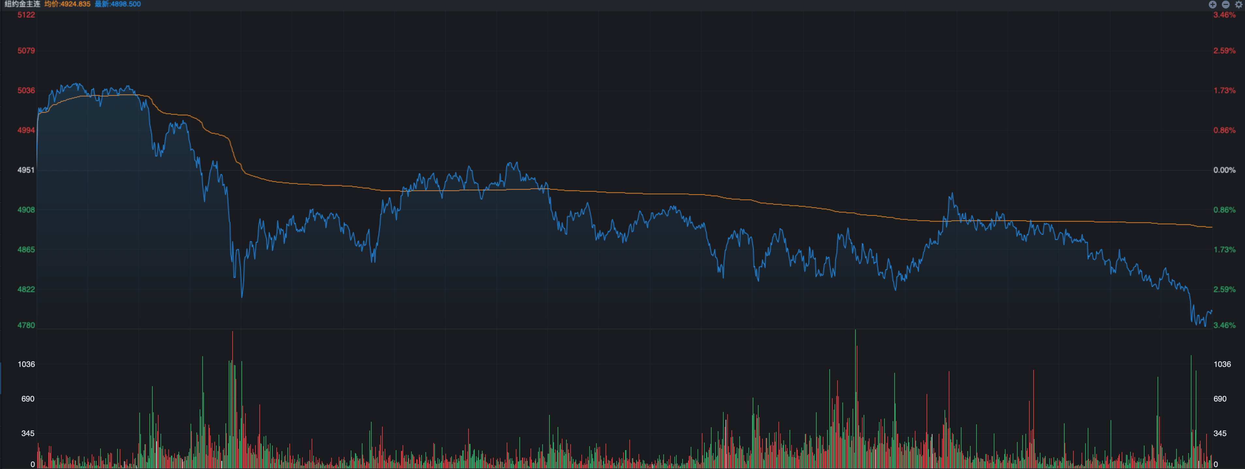
Task: Click the 4951 baseline price axis label
Action: click(26, 170)
